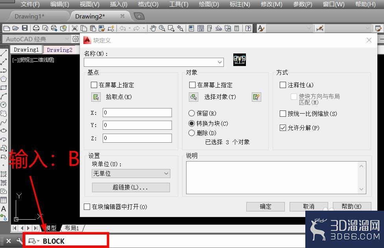Click the Paste clipboard icon

click(93, 28)
